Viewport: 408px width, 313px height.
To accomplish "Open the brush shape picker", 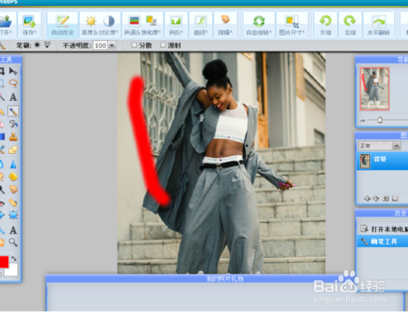I will 47,45.
